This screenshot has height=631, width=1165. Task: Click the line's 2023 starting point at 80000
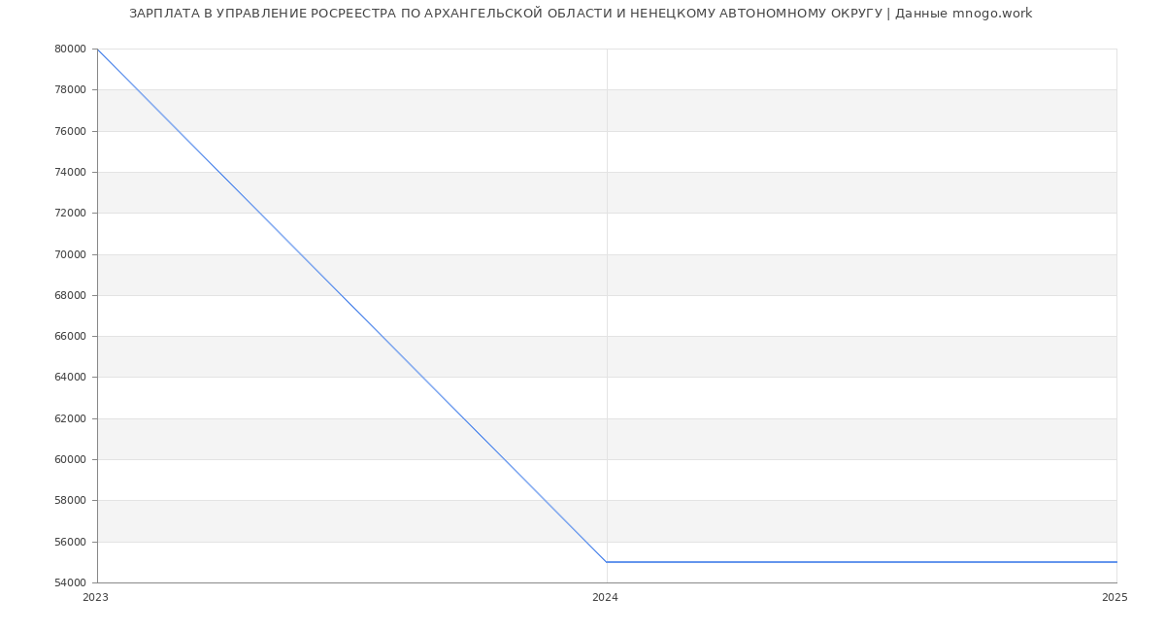coord(98,50)
